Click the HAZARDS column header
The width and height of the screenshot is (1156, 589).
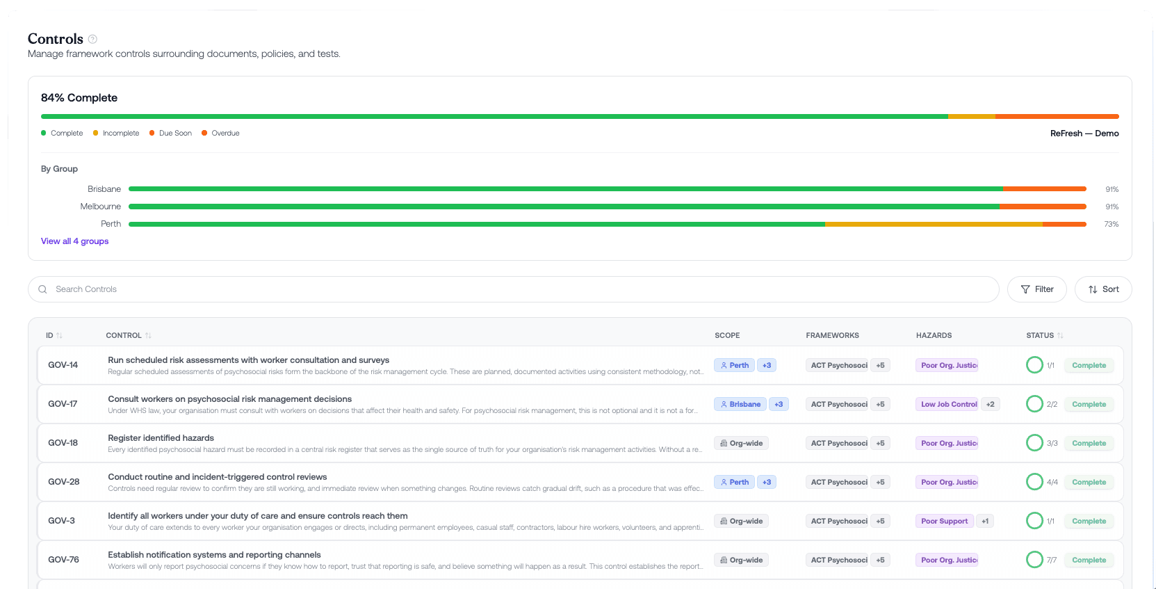click(x=934, y=335)
